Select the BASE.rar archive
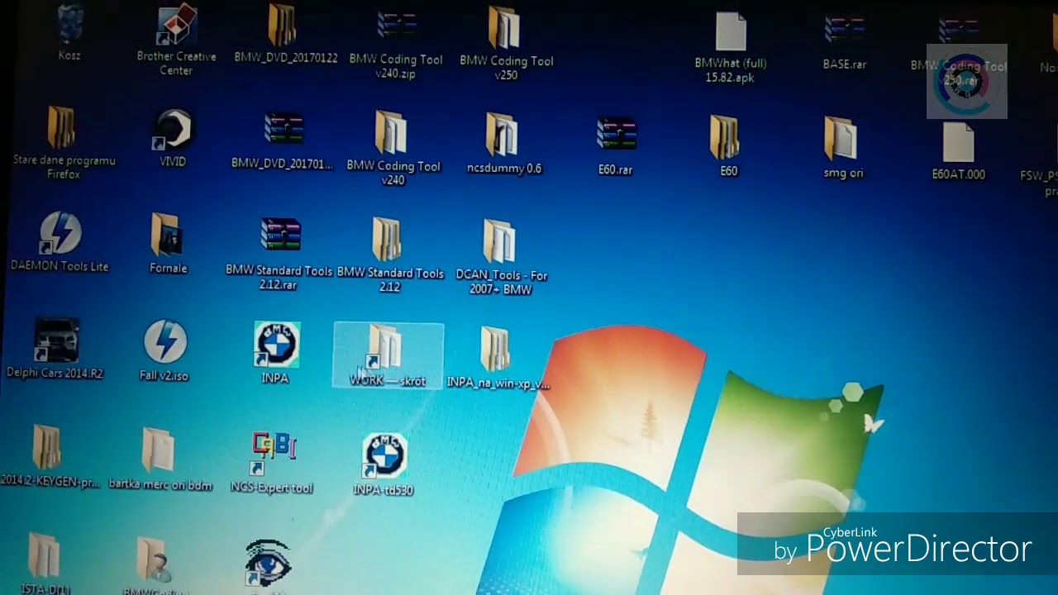The image size is (1058, 595). (x=844, y=43)
